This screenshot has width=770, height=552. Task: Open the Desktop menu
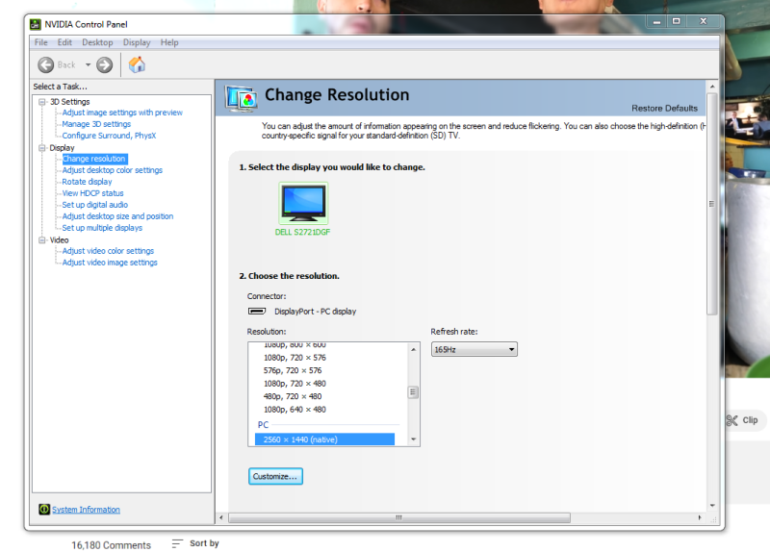click(x=97, y=42)
